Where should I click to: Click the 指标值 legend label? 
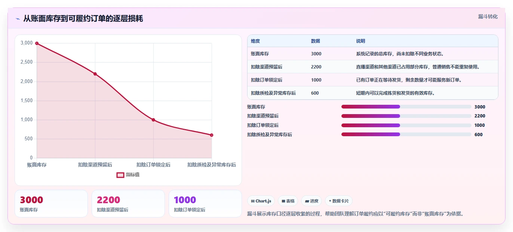[133, 175]
